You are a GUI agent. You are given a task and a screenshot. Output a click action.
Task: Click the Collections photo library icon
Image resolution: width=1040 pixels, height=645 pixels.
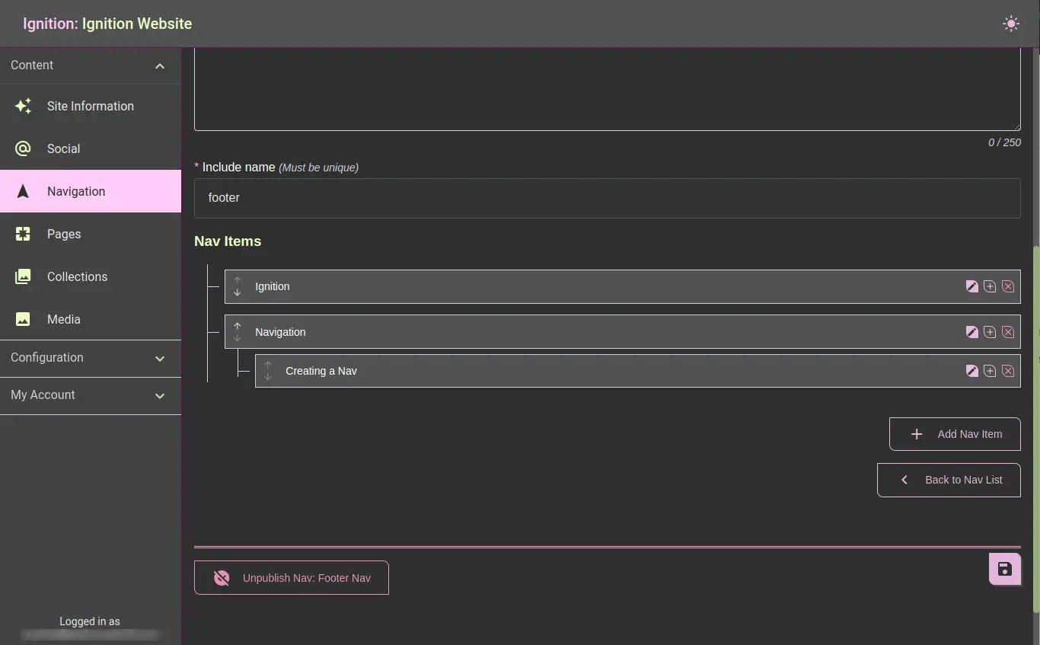23,276
